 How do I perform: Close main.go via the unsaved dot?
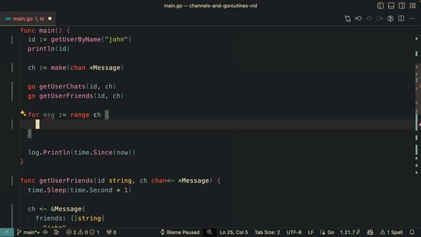click(50, 18)
